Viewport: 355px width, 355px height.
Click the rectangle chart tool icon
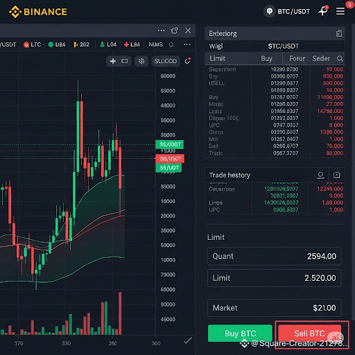(x=125, y=61)
